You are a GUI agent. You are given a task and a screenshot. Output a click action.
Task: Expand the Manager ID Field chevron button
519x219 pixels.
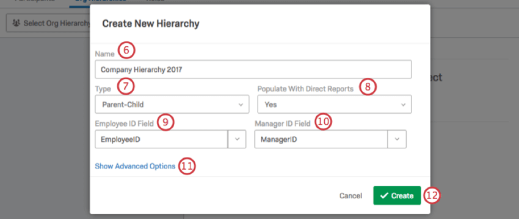click(x=397, y=139)
